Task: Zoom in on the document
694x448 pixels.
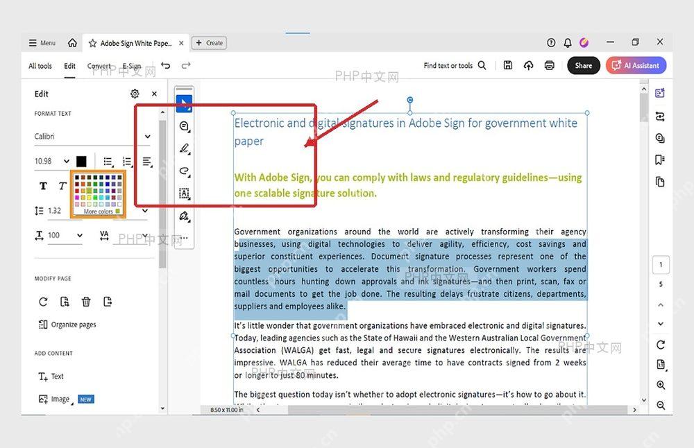Action: pos(661,385)
